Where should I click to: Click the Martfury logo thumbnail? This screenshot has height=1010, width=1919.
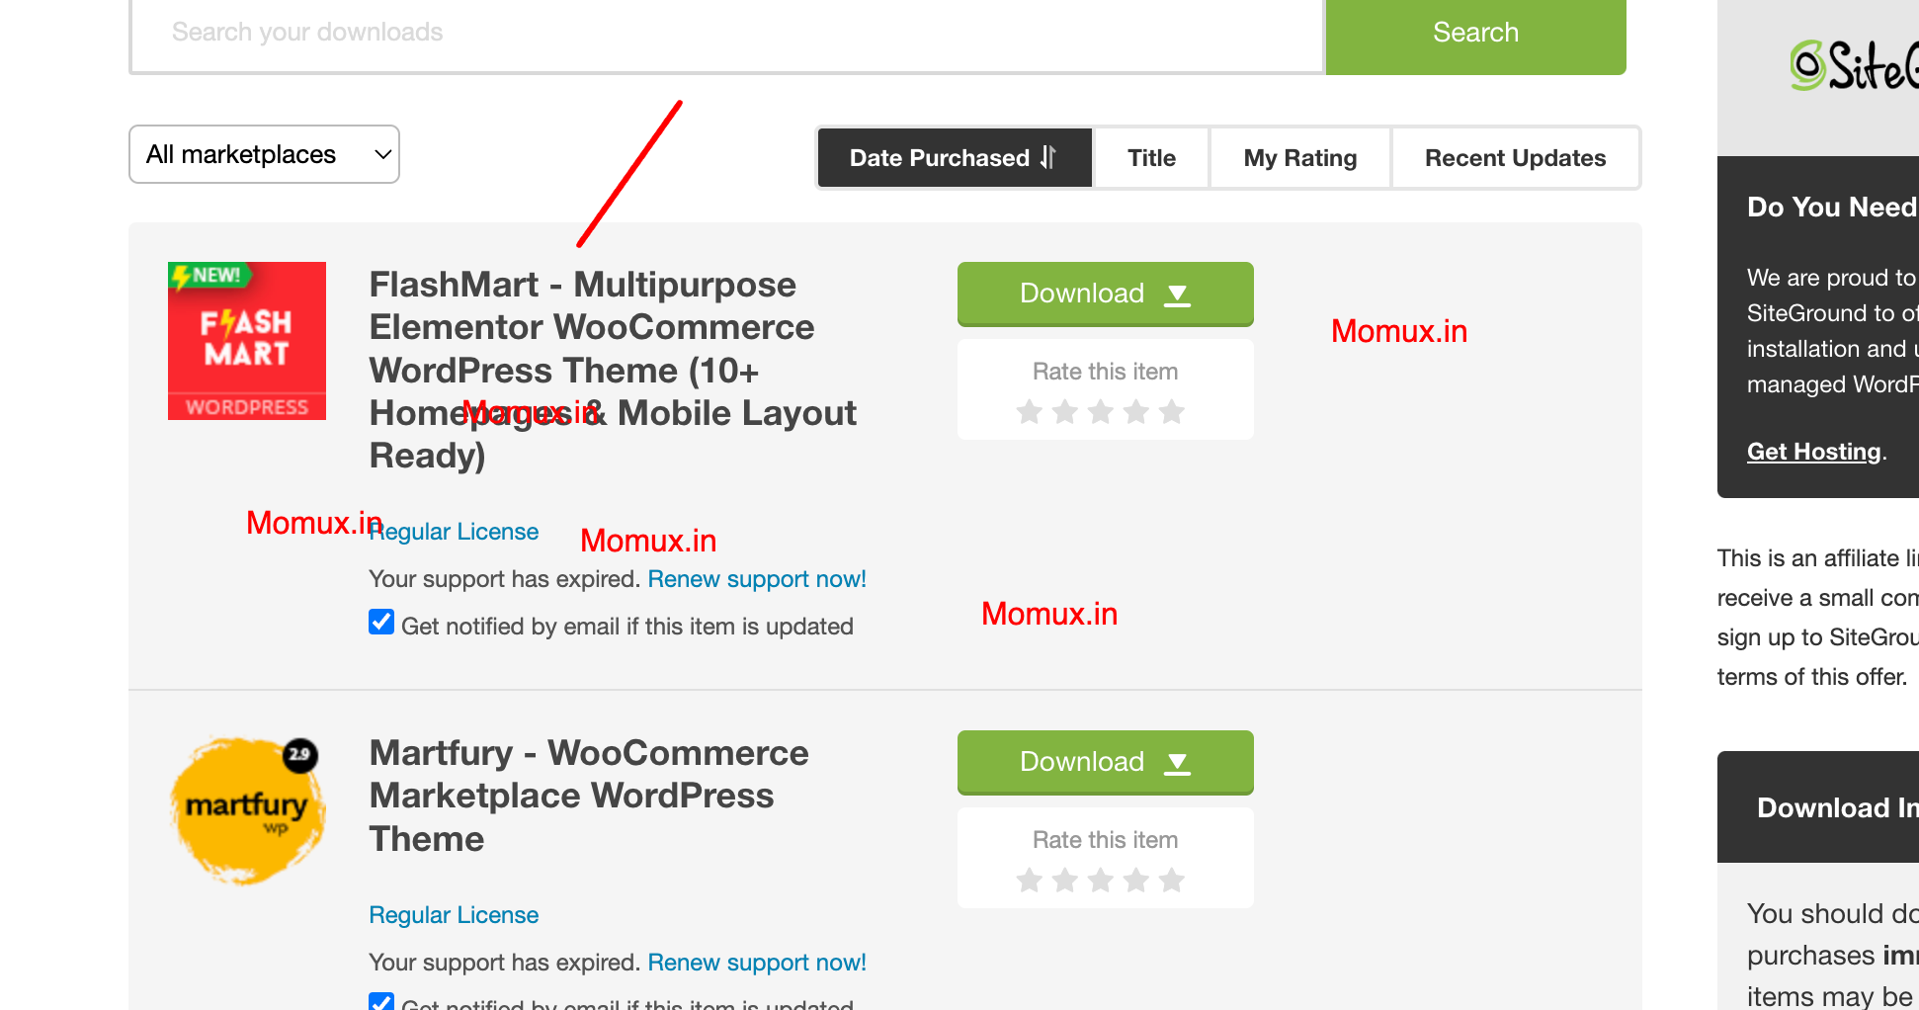click(x=247, y=809)
